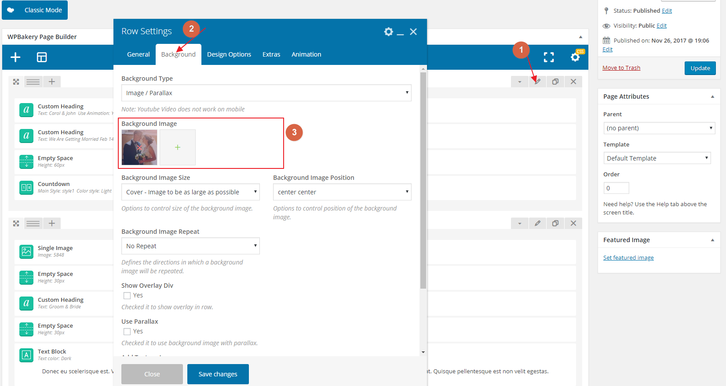The width and height of the screenshot is (726, 386).
Task: Focus the Order input field
Action: pyautogui.click(x=617, y=188)
